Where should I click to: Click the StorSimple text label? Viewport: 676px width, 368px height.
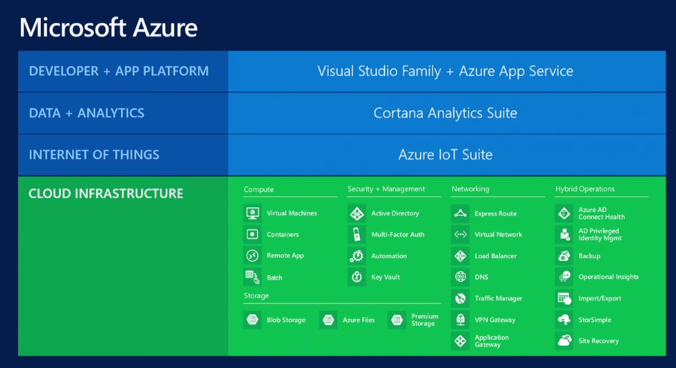point(595,320)
